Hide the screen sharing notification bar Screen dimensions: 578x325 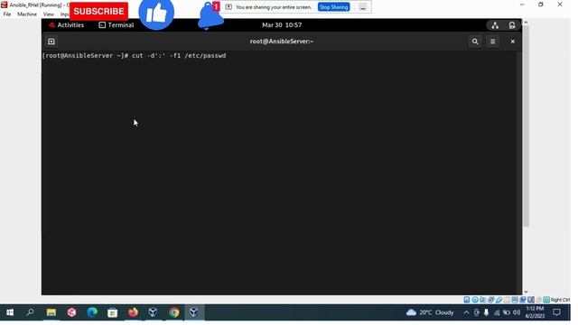point(363,7)
